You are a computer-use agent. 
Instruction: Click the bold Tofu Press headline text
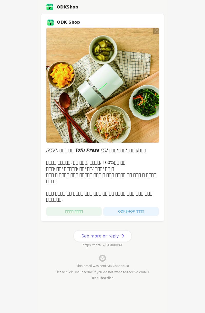click(77, 150)
